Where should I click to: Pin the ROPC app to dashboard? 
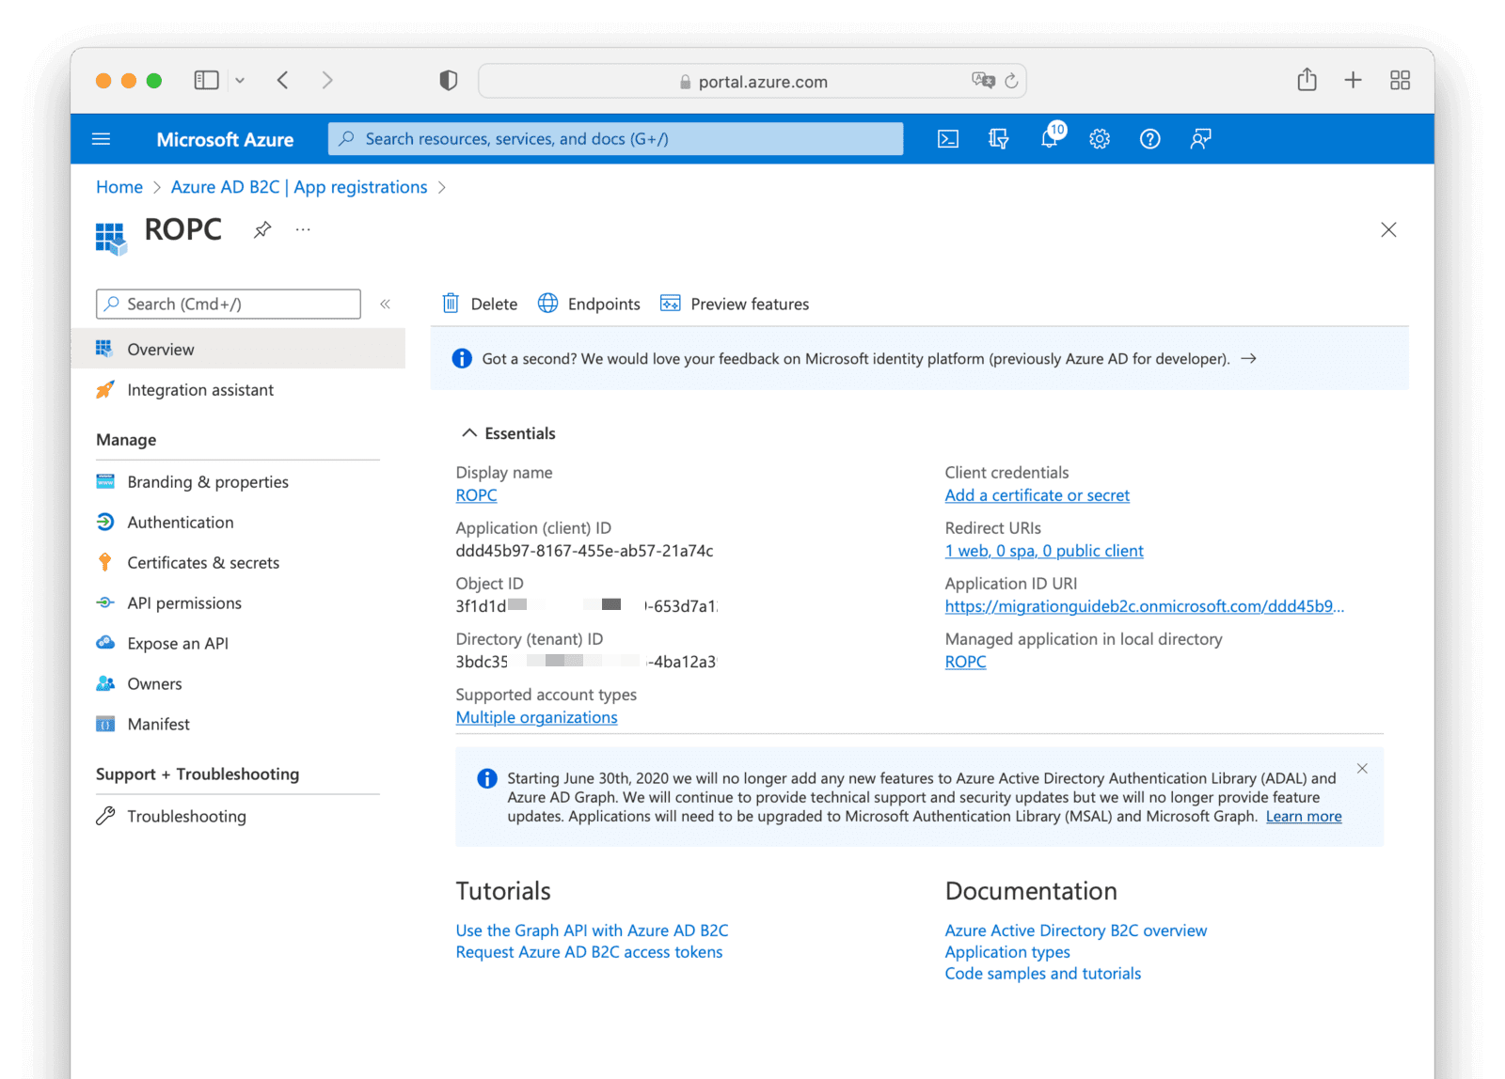point(262,229)
